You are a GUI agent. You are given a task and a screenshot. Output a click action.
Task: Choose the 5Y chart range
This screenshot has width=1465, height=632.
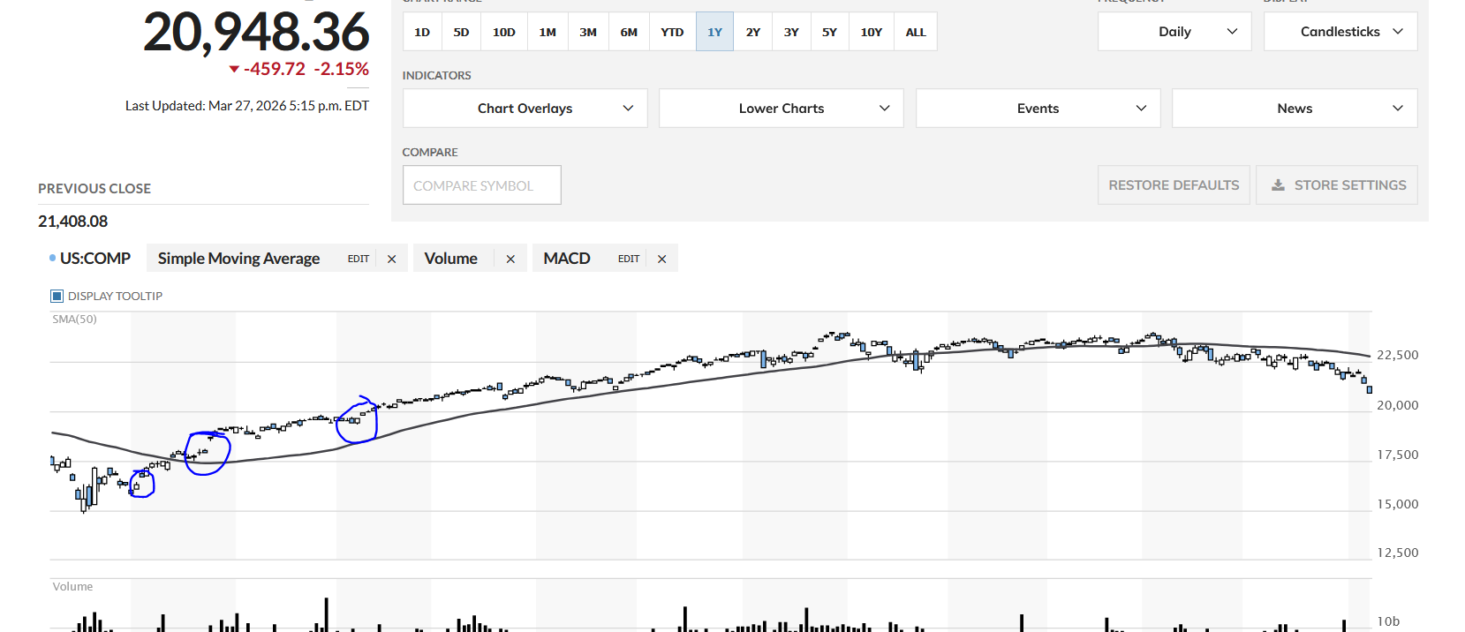pos(829,32)
